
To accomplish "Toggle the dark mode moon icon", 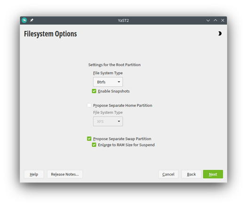I will click(x=220, y=33).
